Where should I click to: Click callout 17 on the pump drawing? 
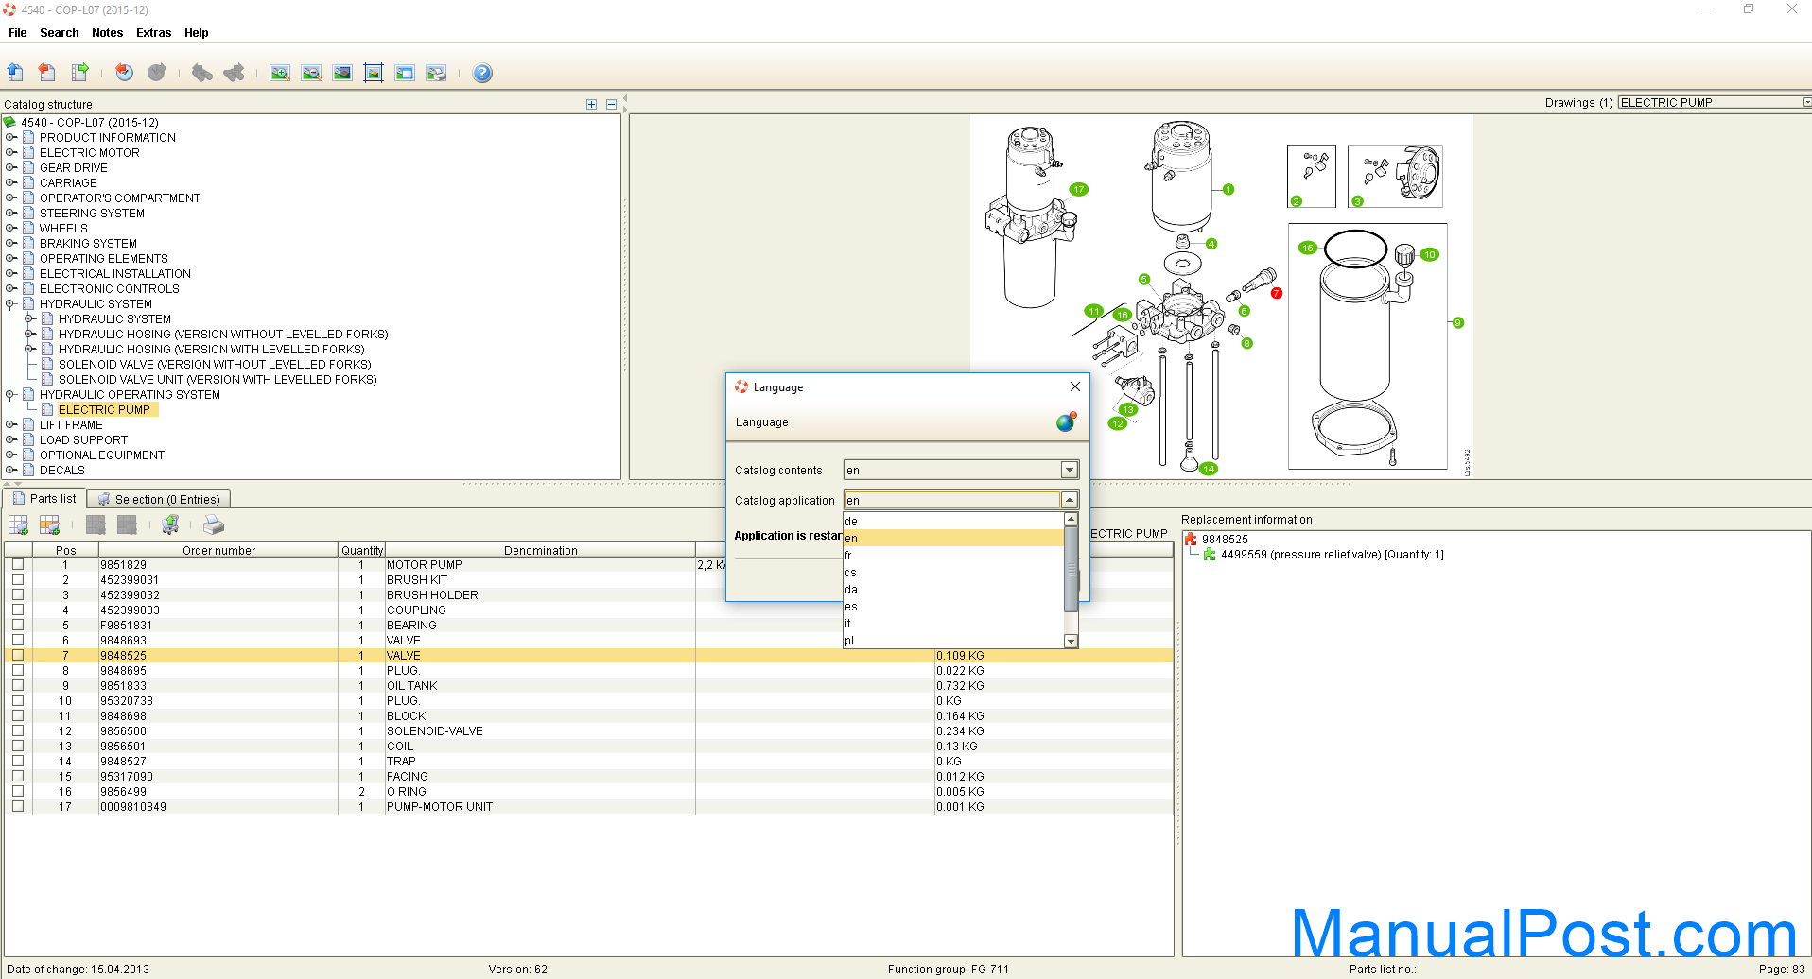[x=1078, y=189]
